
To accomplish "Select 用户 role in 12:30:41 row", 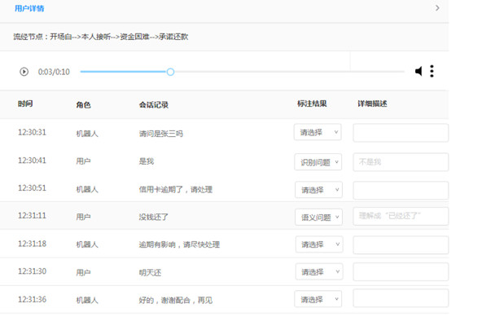I will pos(83,161).
